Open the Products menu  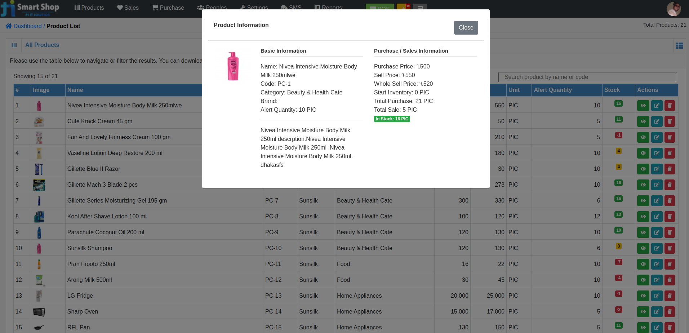[89, 8]
